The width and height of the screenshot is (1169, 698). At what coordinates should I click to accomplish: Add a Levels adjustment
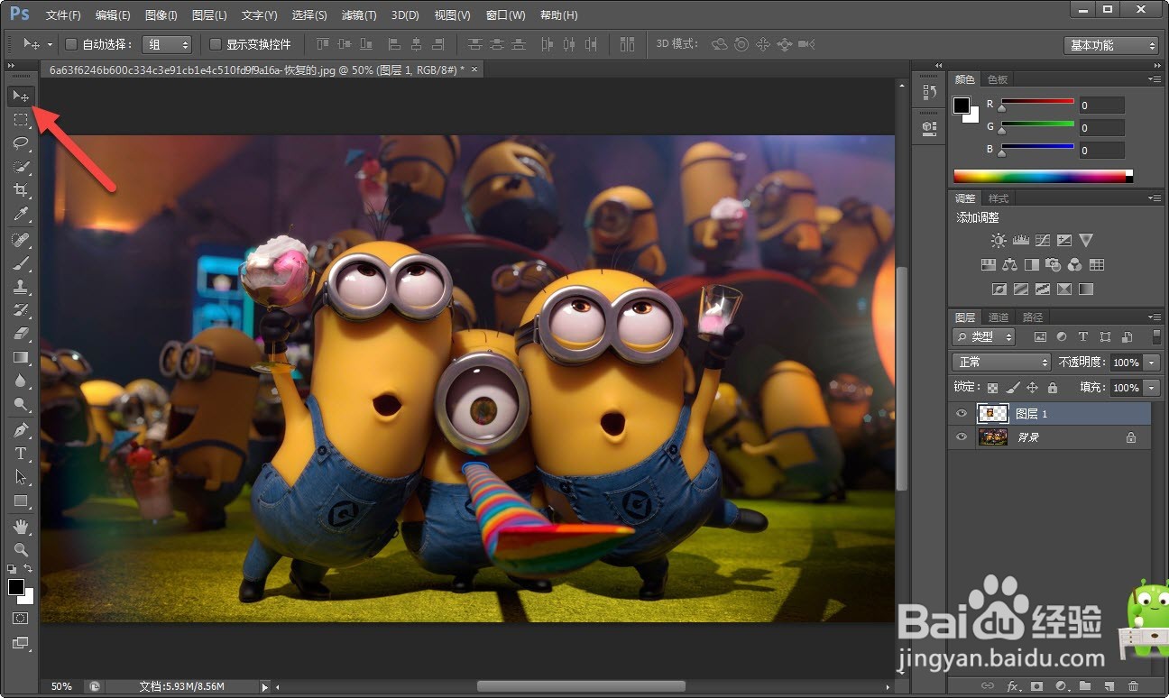tap(1021, 240)
